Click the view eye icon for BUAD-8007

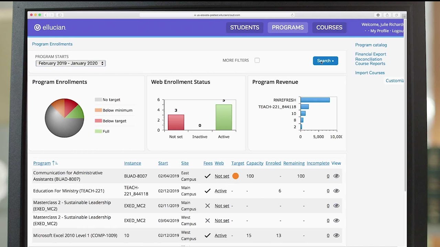click(336, 176)
